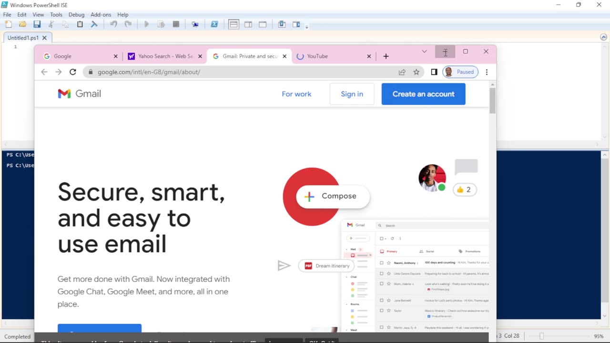Screen dimensions: 610x343
Task: Click ISE script pane scroll up arrow
Action: (x=605, y=48)
